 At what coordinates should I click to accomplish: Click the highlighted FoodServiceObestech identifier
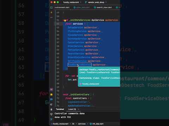coord(80,65)
